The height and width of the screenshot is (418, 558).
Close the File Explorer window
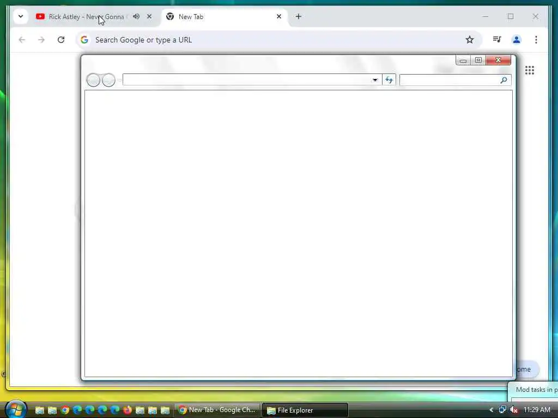(498, 60)
